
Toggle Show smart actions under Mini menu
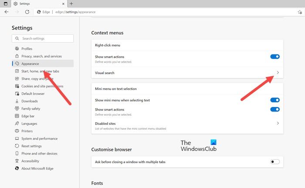275,109
